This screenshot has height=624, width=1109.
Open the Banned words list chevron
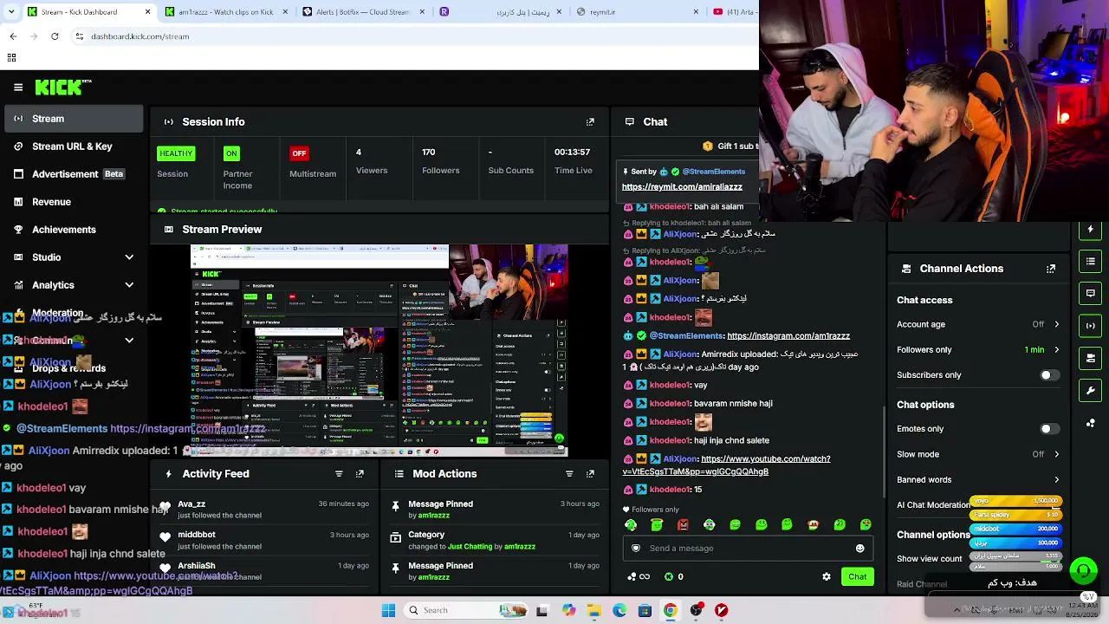[1056, 479]
